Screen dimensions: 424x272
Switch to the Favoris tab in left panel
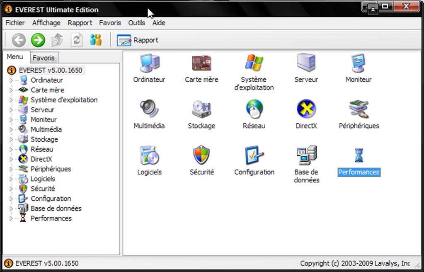point(44,58)
